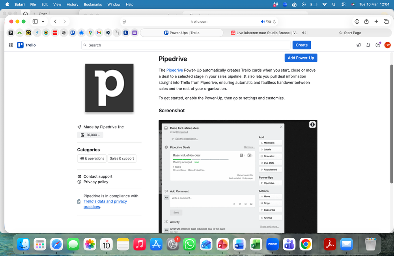Mute the Studio Brussel tab speaker icon

[x=304, y=33]
